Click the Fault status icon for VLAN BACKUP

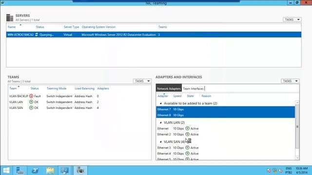tap(31, 96)
